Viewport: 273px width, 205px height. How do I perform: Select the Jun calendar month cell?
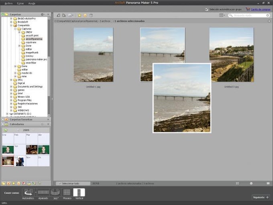pos(20,150)
